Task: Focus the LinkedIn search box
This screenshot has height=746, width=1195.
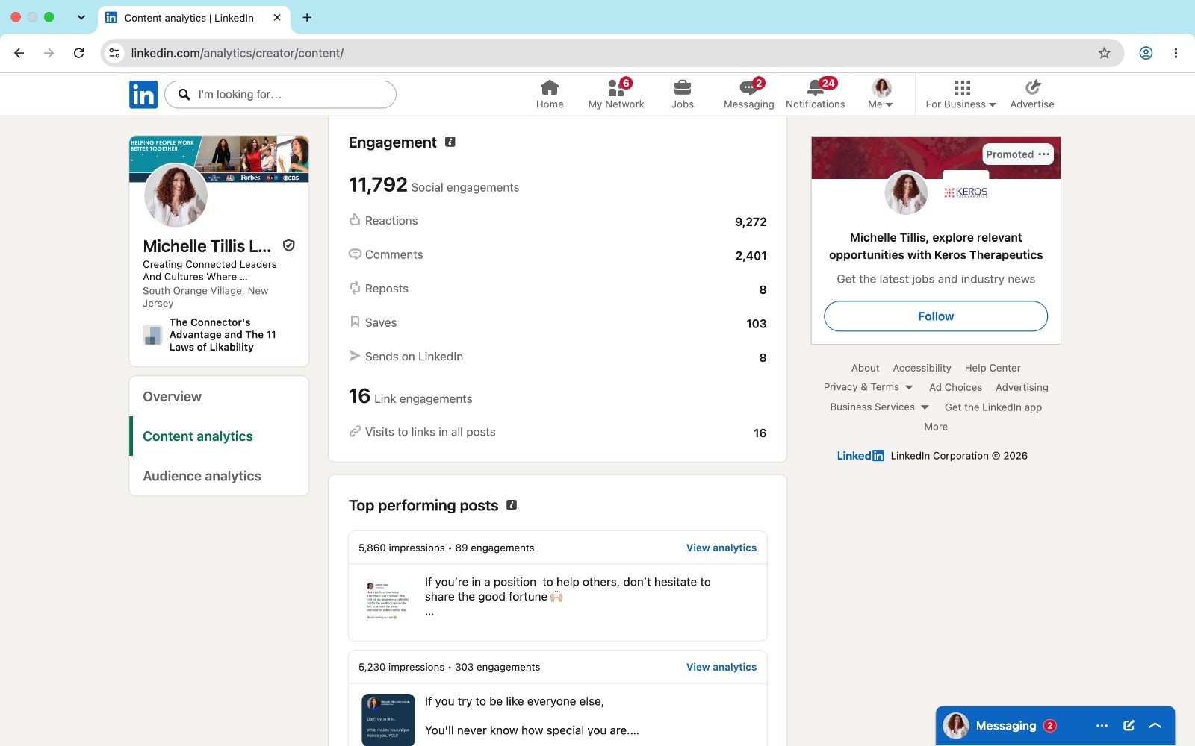Action: (280, 95)
